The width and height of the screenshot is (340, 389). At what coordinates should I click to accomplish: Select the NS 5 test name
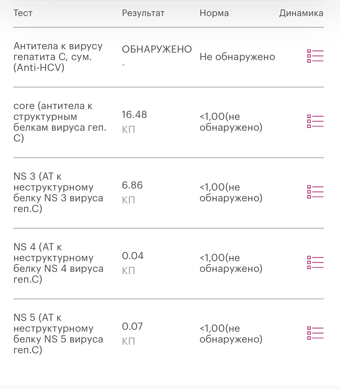[58, 334]
